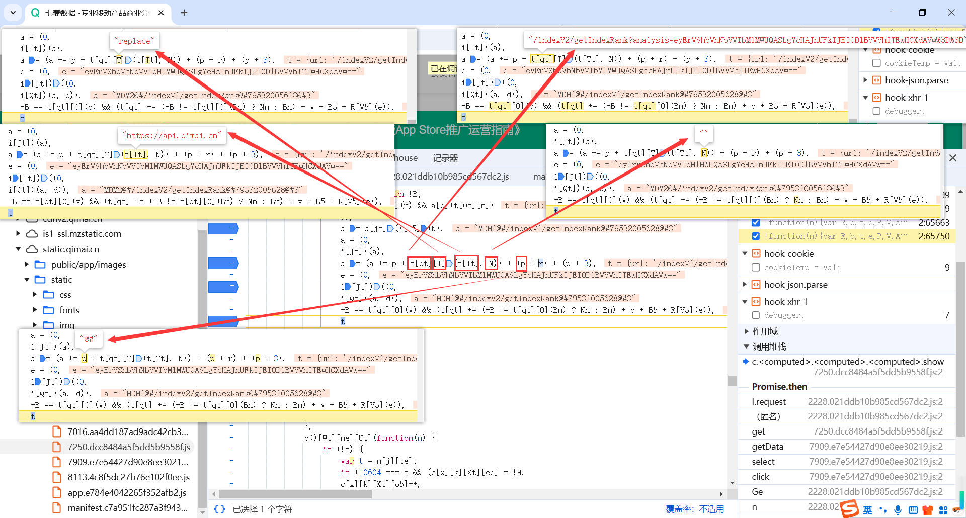Select the Ge call stack frame
This screenshot has height=518, width=966.
(847, 491)
